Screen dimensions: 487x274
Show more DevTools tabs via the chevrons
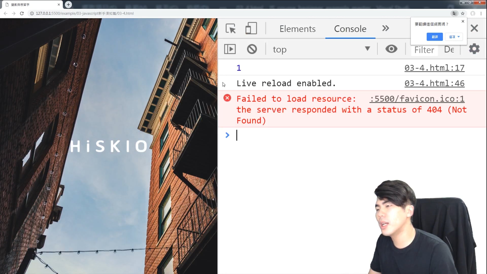point(386,28)
